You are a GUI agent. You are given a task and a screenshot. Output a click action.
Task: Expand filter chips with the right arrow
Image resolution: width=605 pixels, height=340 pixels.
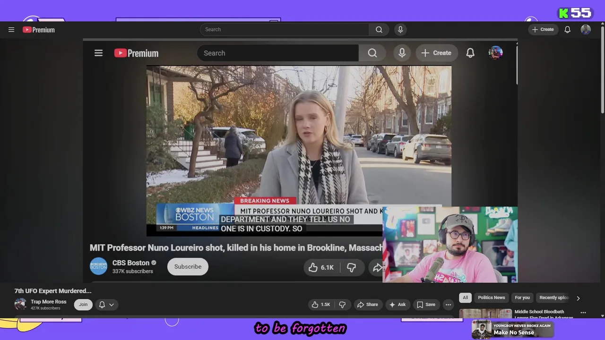(x=578, y=298)
